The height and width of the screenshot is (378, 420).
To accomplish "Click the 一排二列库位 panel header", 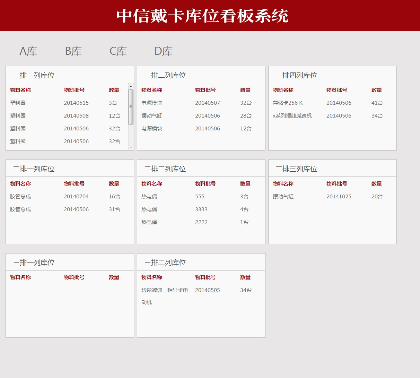I will 165,75.
